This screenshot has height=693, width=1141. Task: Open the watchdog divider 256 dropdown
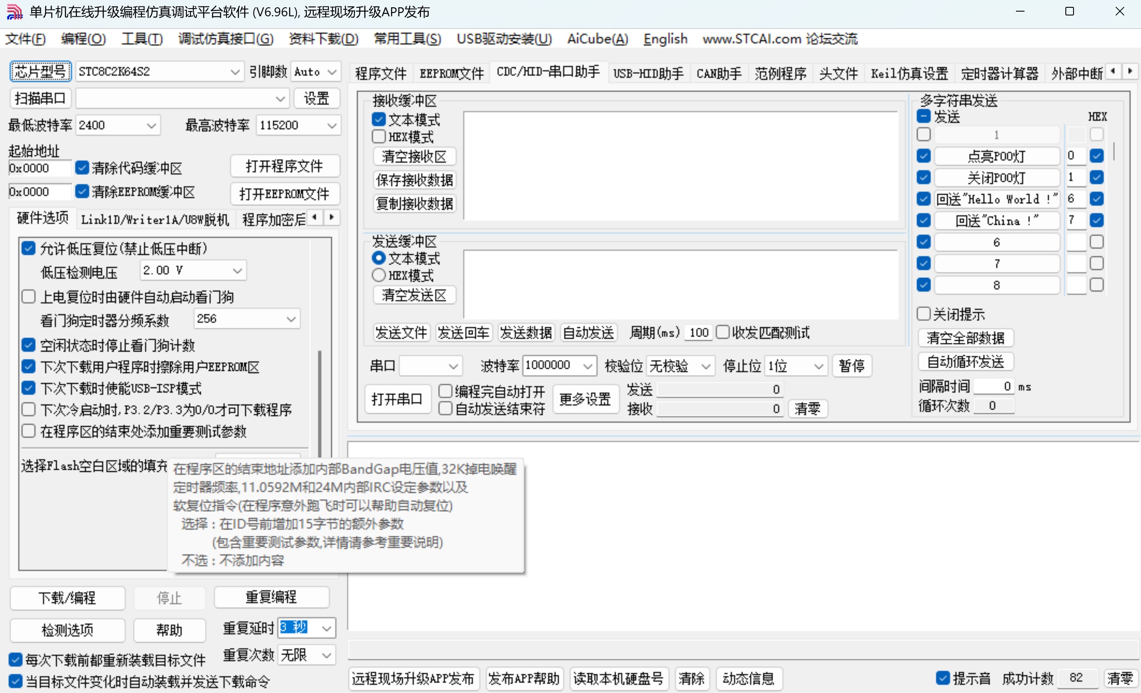(x=246, y=319)
